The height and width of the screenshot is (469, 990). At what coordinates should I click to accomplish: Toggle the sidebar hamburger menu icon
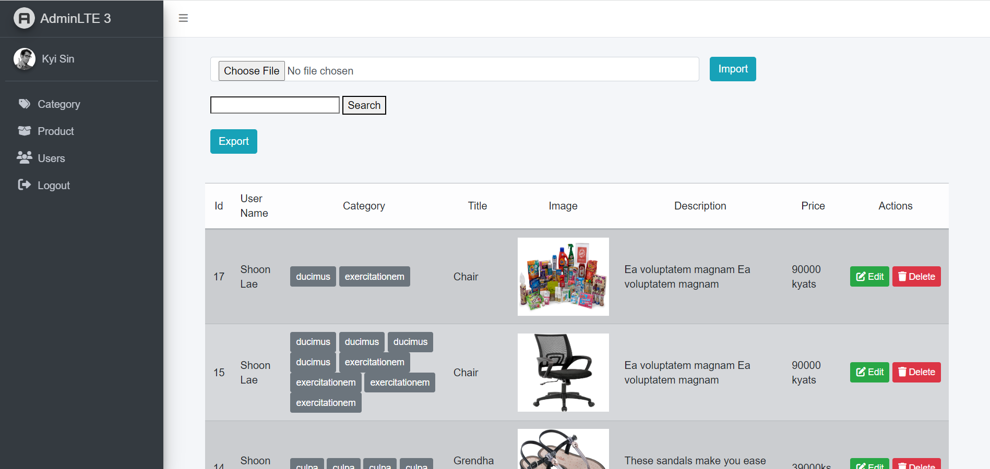pyautogui.click(x=183, y=18)
